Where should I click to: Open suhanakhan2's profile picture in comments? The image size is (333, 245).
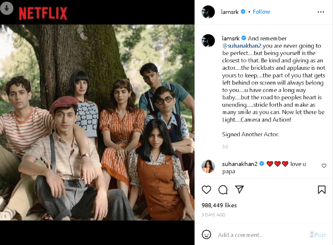[208, 166]
